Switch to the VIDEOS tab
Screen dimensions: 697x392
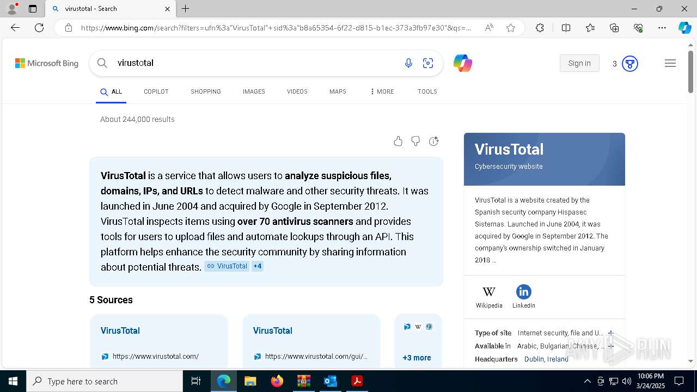tap(297, 91)
